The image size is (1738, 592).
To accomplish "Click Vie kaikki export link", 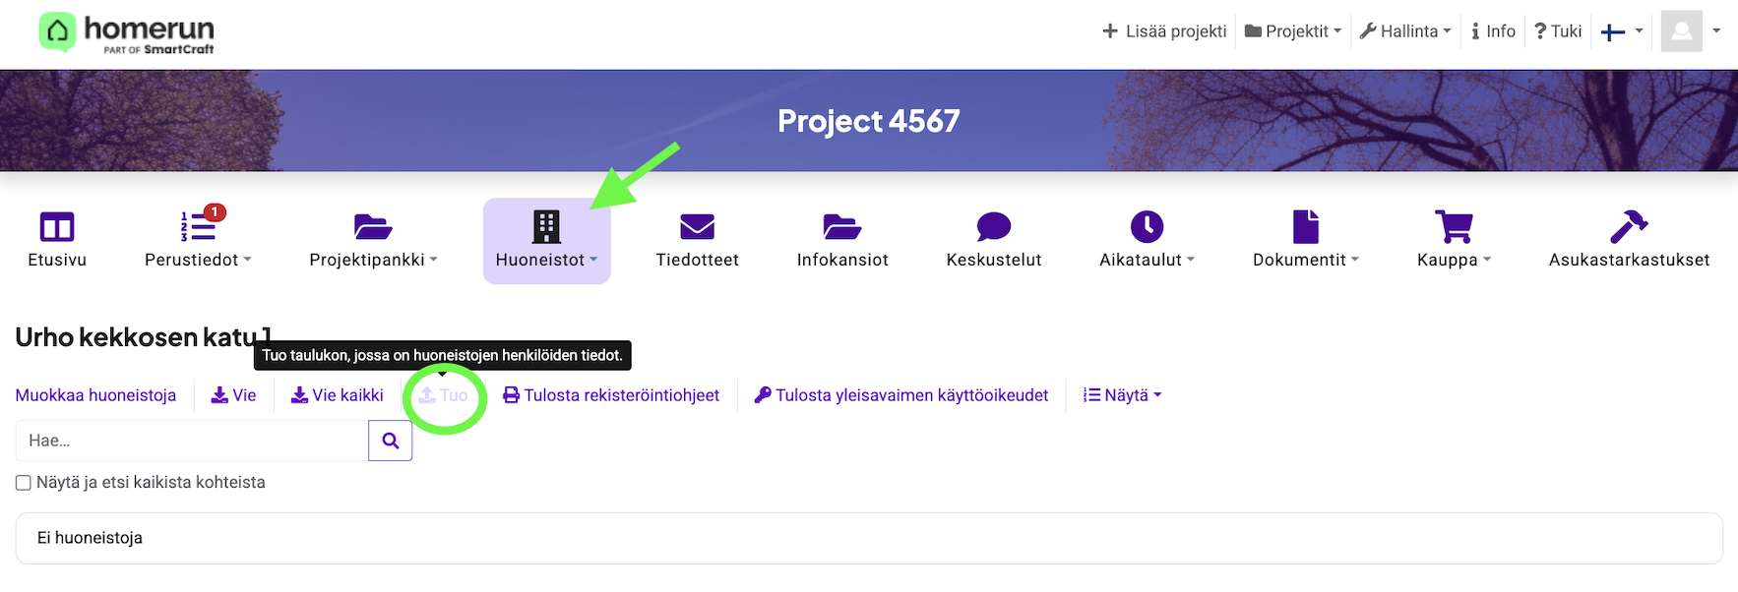I will pyautogui.click(x=338, y=395).
